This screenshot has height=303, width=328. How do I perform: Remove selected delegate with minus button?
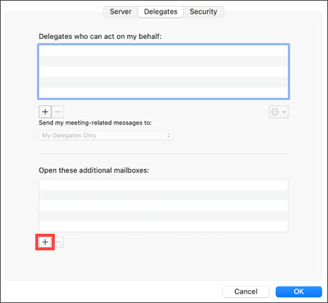(x=58, y=112)
